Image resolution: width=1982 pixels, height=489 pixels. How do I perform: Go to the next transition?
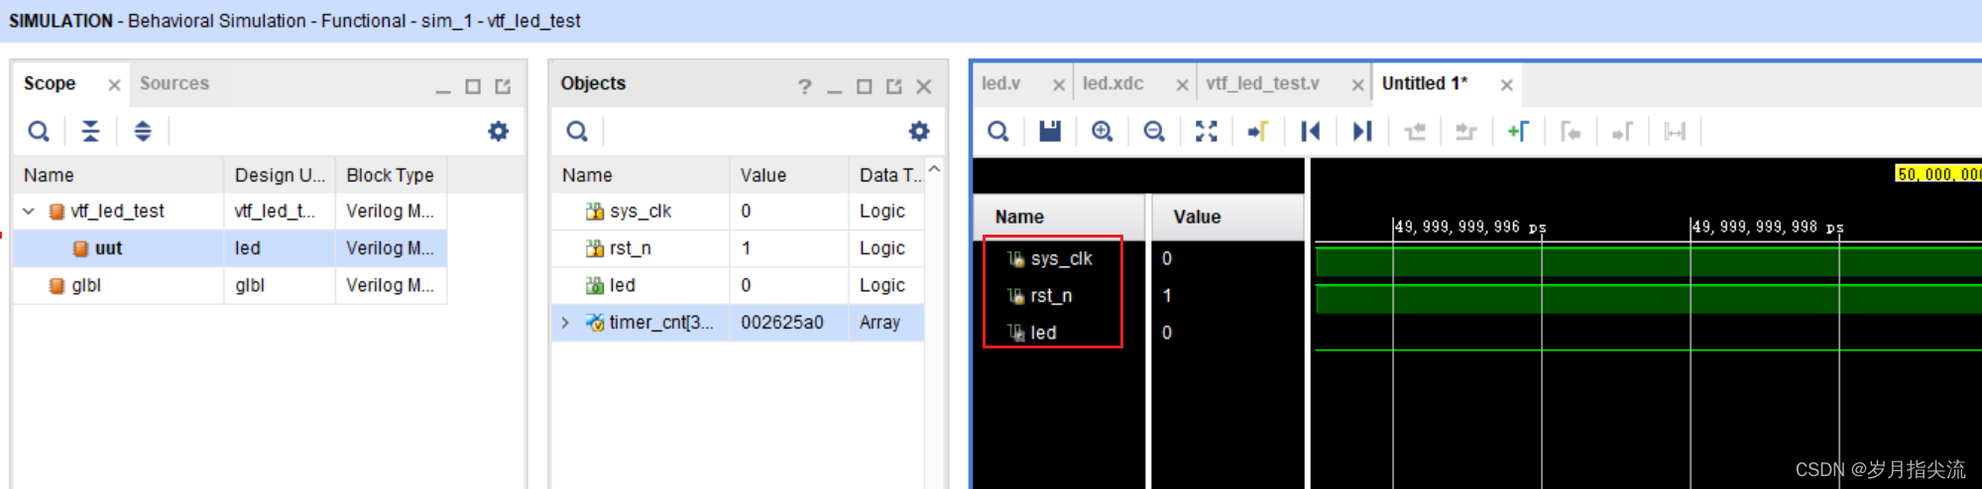click(1465, 131)
